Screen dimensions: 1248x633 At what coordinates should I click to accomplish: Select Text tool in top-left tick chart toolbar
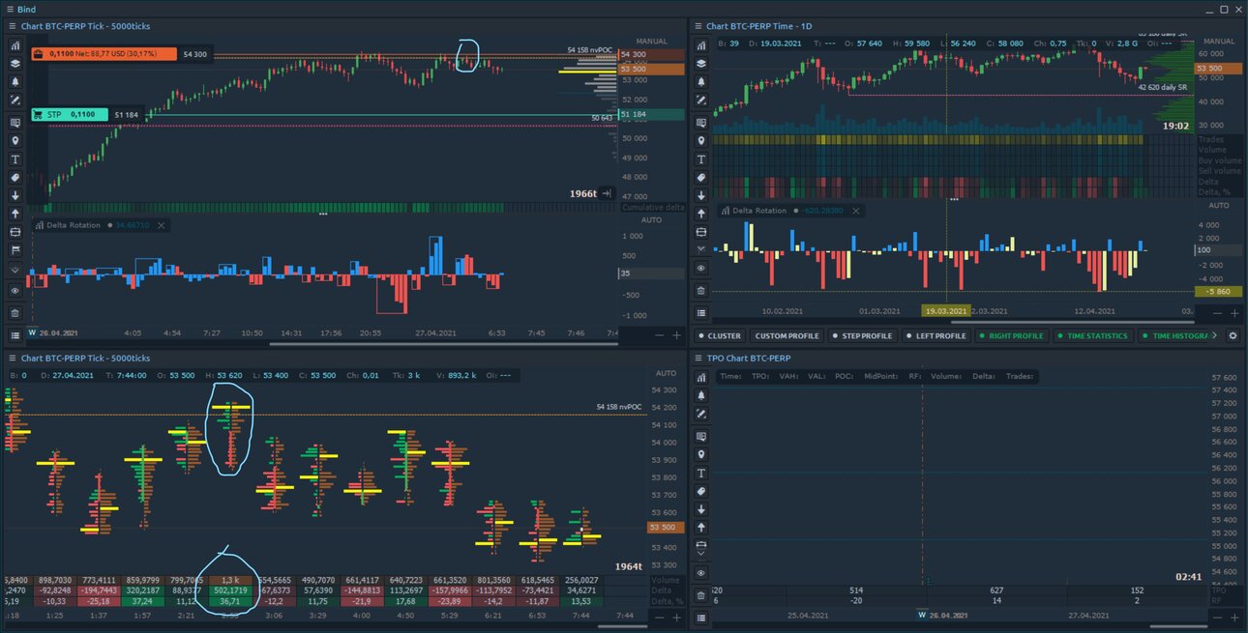pyautogui.click(x=15, y=159)
